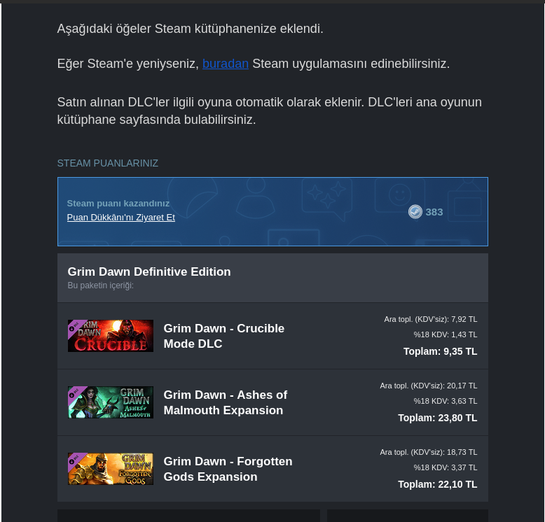
Task: Select 'Grim Dawn - Forgotten Gods Expansion' title
Action: click(228, 469)
